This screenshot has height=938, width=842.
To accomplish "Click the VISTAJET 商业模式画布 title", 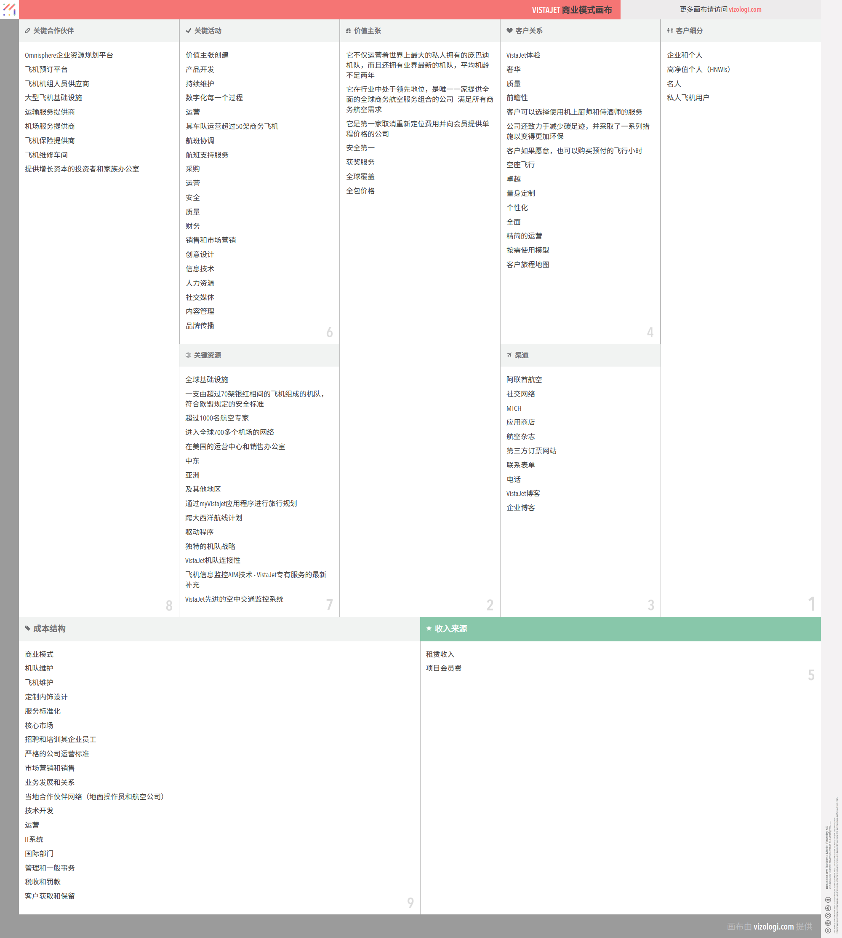I will (571, 10).
